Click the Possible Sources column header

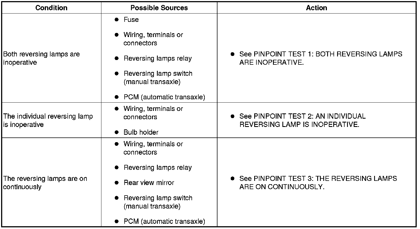coord(159,8)
